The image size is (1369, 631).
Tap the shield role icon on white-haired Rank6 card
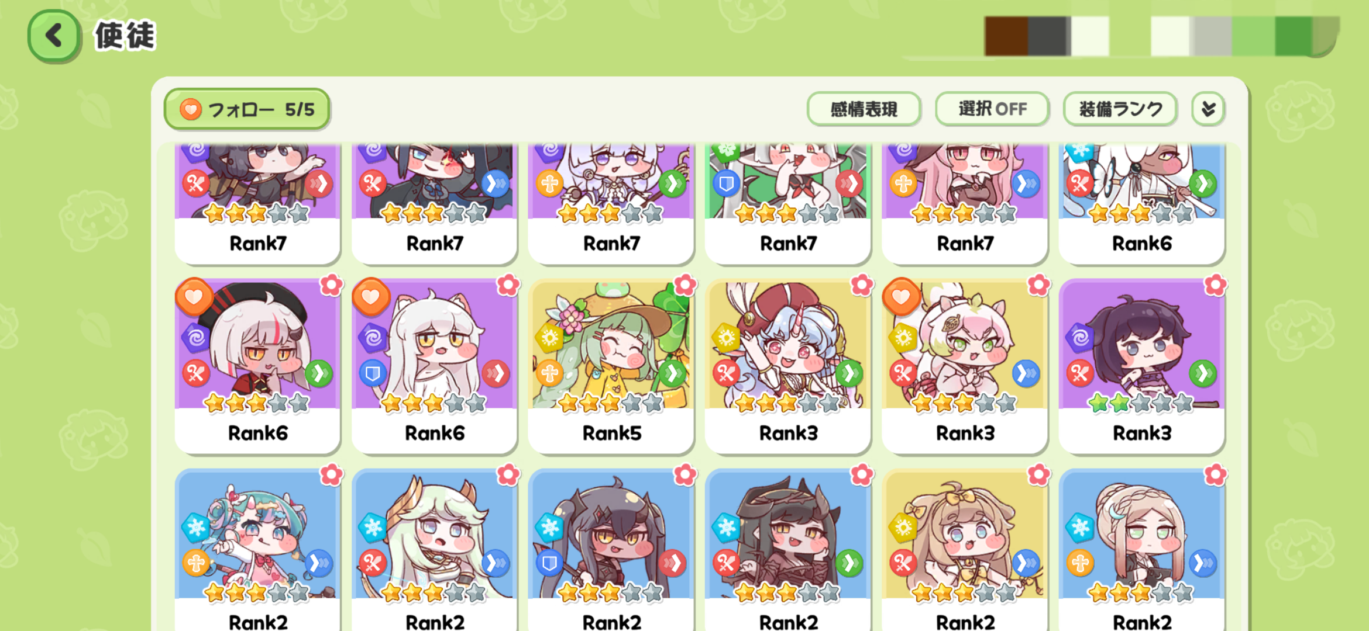click(x=373, y=373)
